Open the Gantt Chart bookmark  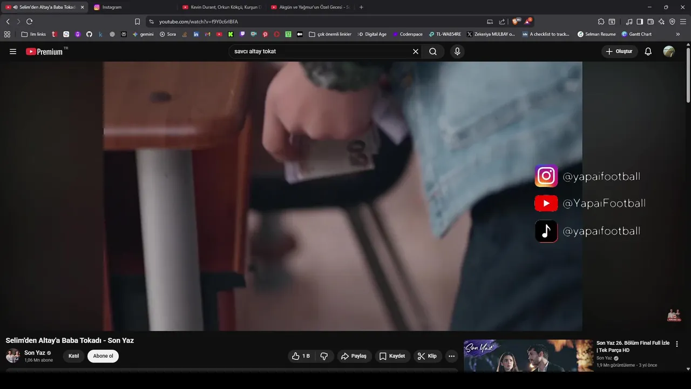[x=636, y=34]
